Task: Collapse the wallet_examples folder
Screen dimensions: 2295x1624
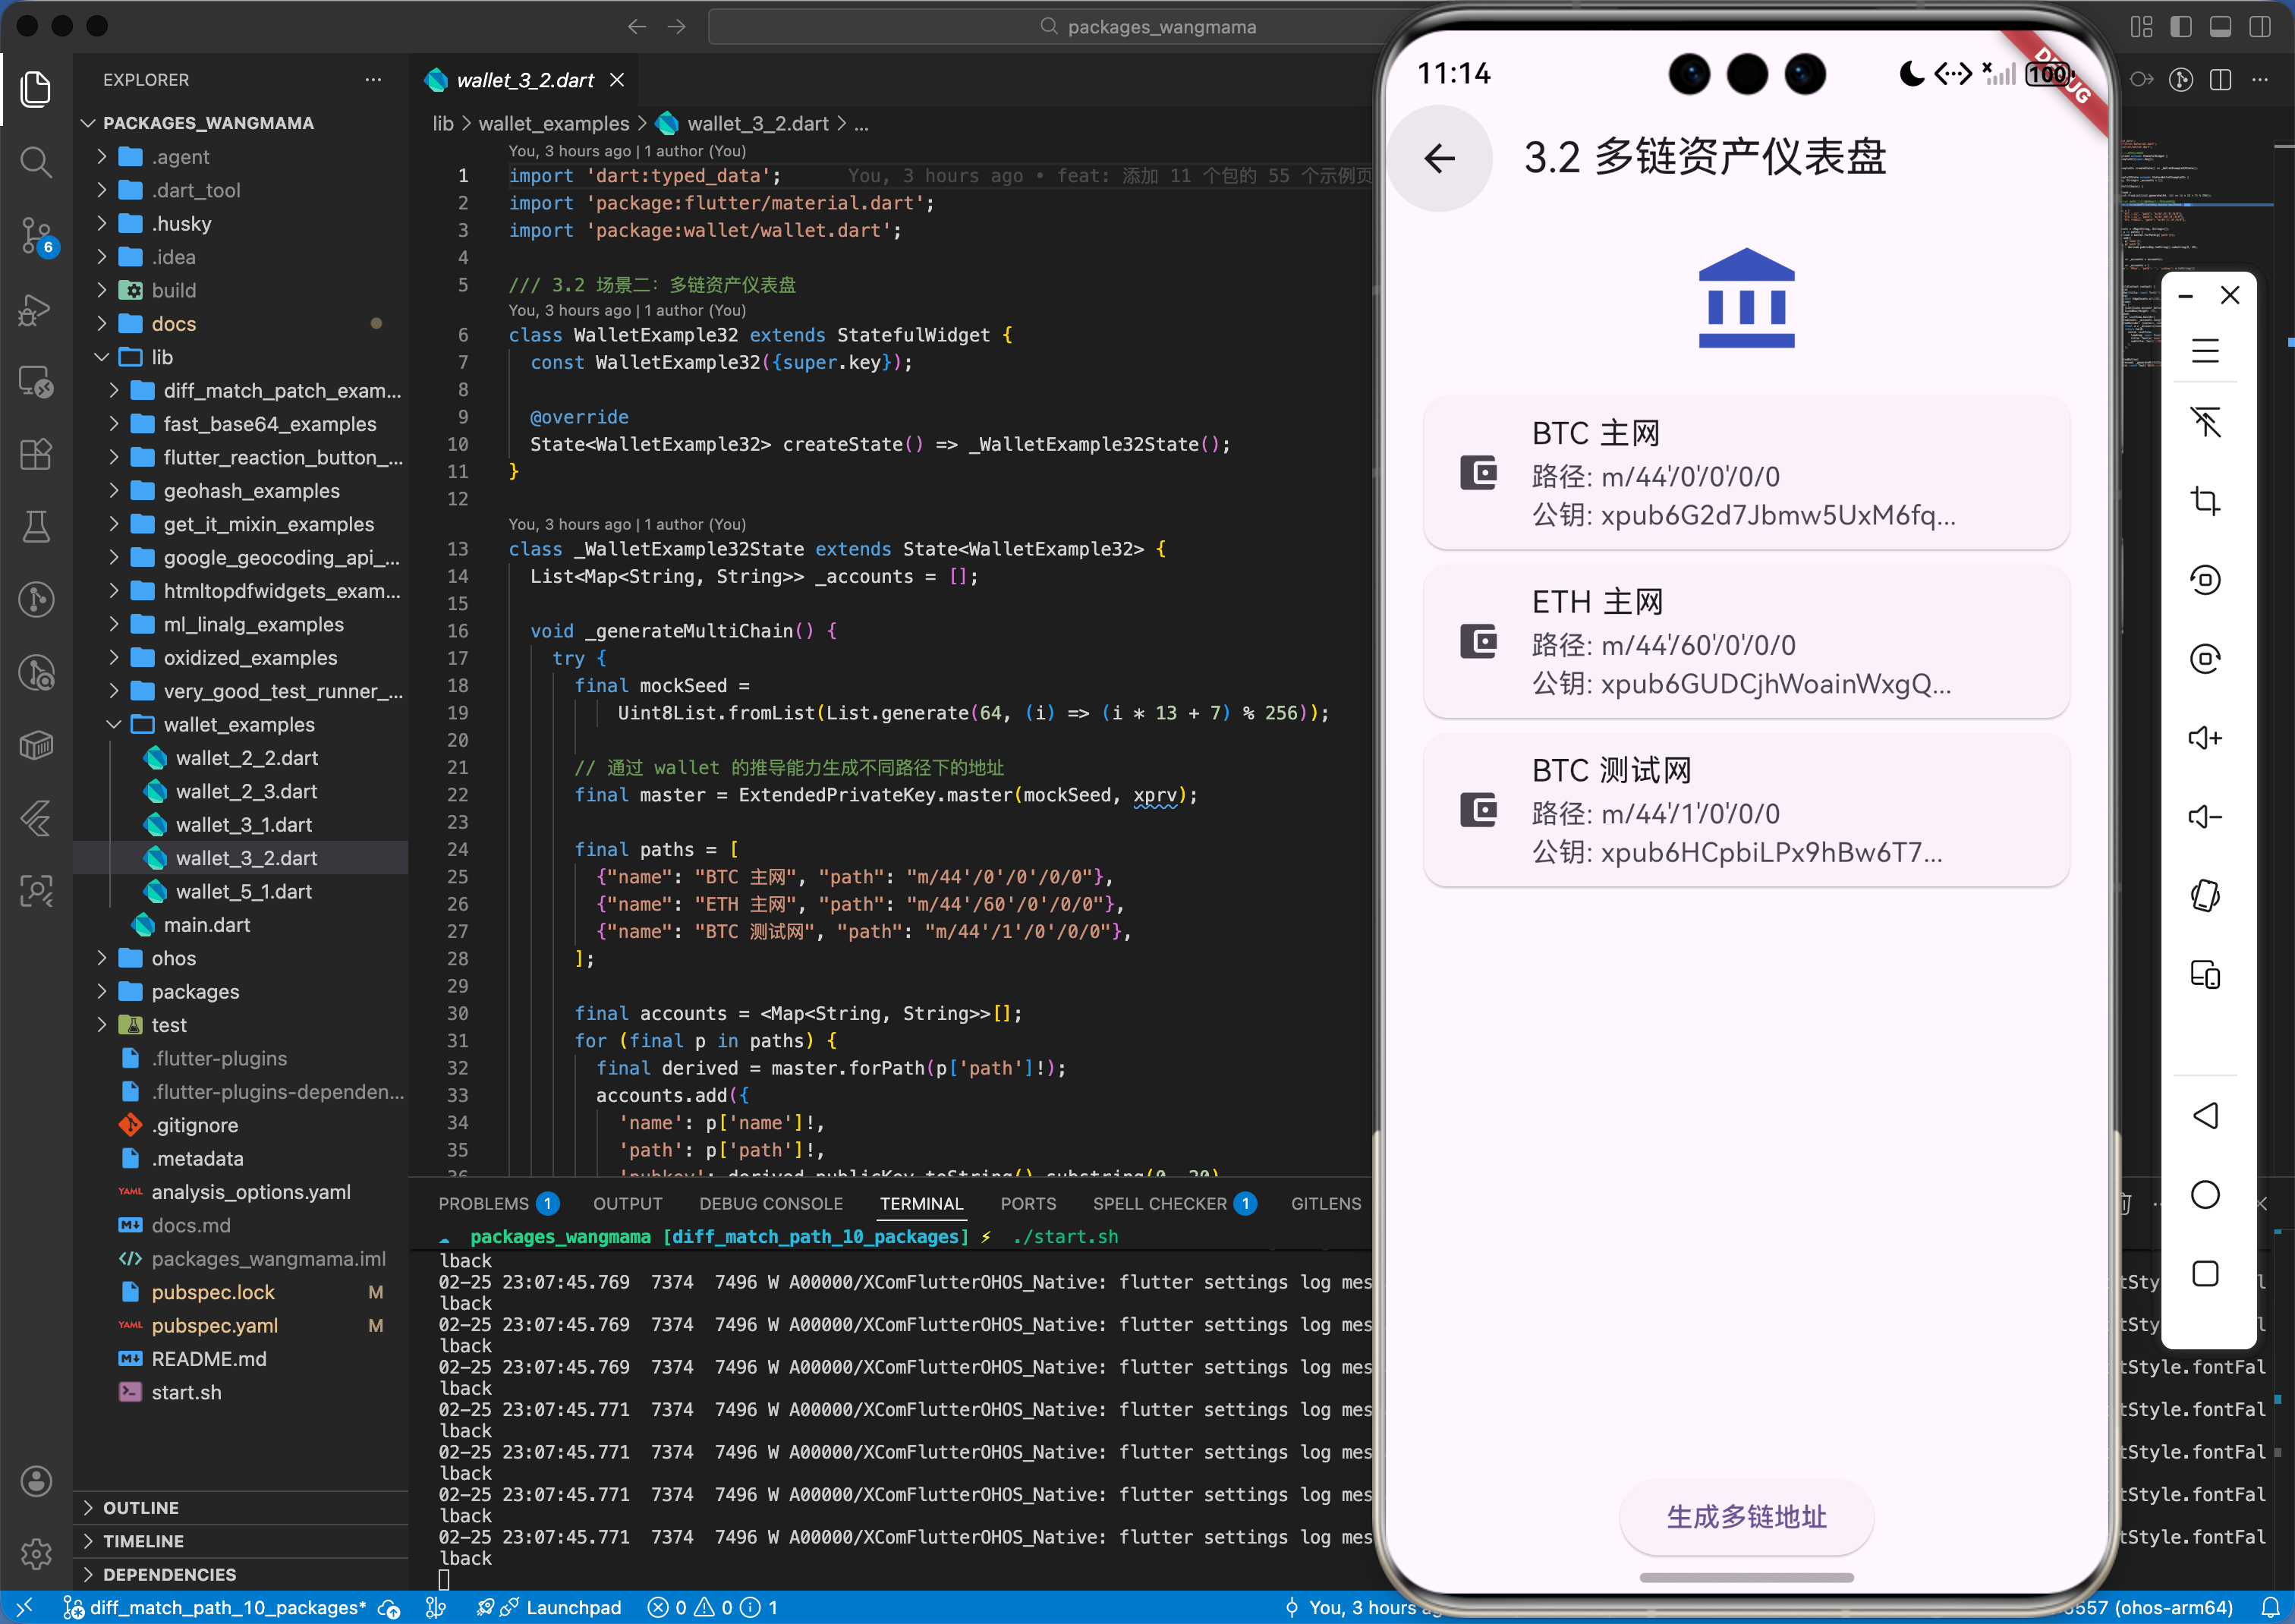Action: (x=238, y=724)
